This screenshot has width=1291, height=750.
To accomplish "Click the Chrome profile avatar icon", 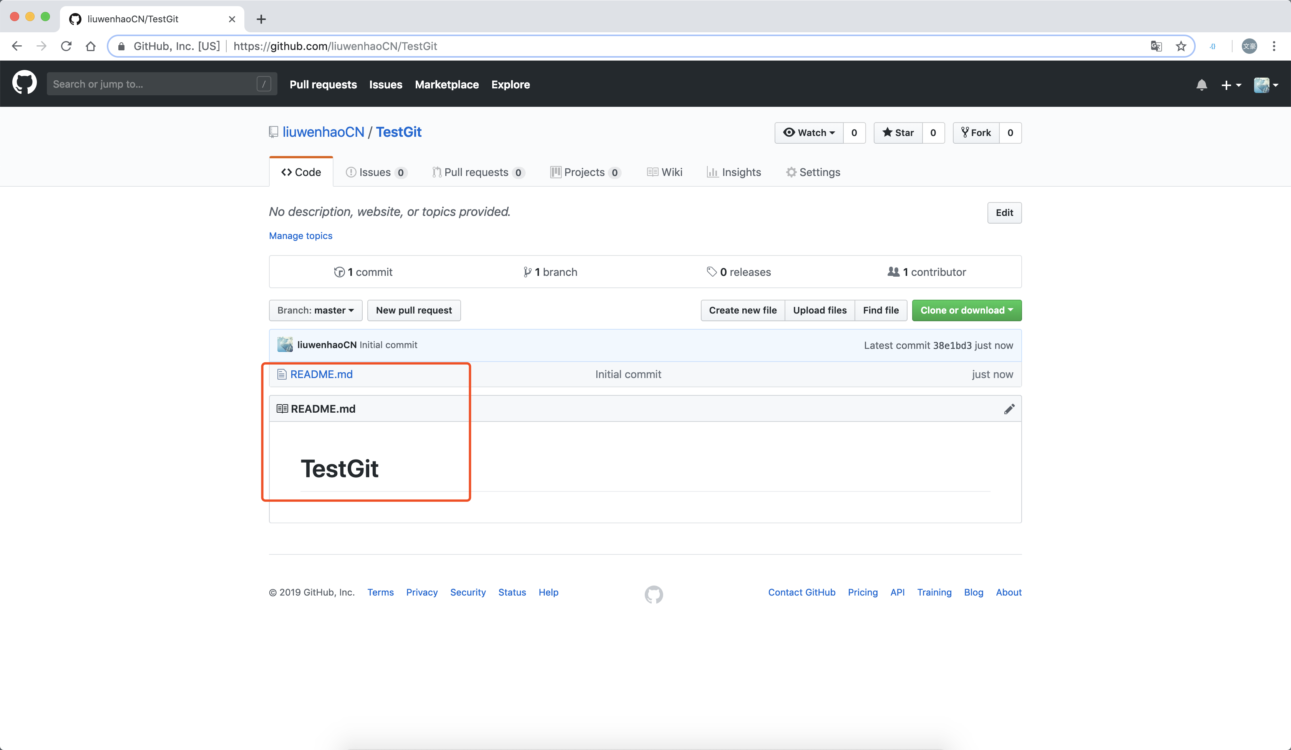I will click(x=1250, y=46).
